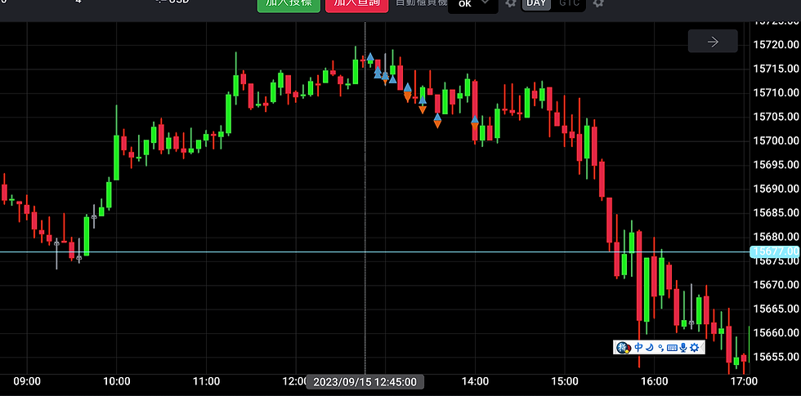The width and height of the screenshot is (801, 396).
Task: Select the 15677.00 price line label
Action: tap(775, 251)
